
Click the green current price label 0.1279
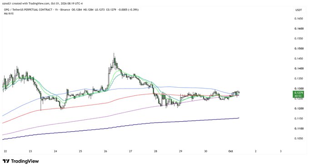point(299,94)
